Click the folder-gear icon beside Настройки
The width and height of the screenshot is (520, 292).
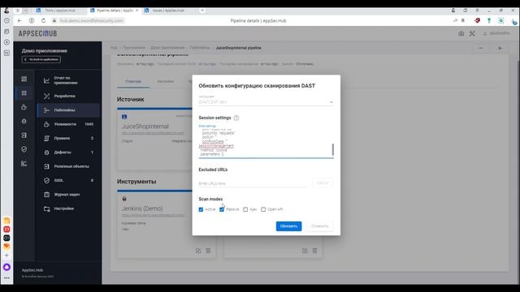click(47, 208)
